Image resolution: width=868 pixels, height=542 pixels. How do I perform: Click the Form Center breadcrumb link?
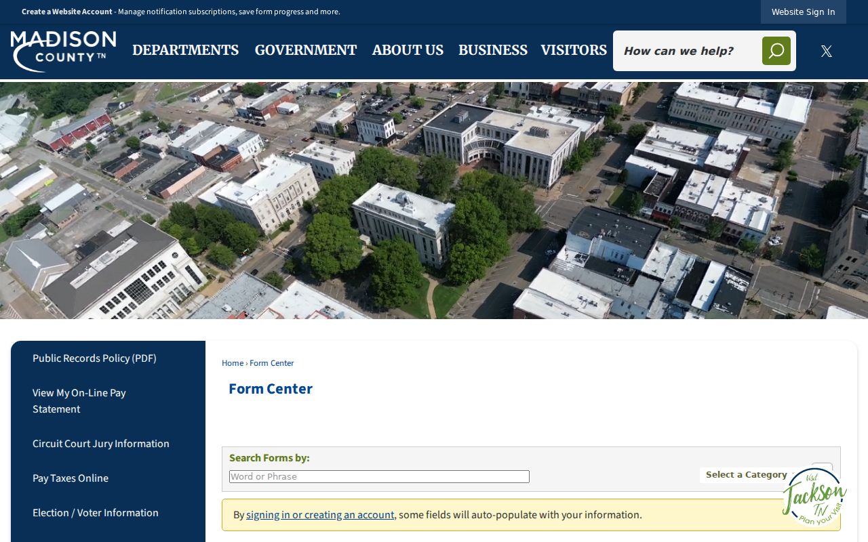(x=272, y=363)
